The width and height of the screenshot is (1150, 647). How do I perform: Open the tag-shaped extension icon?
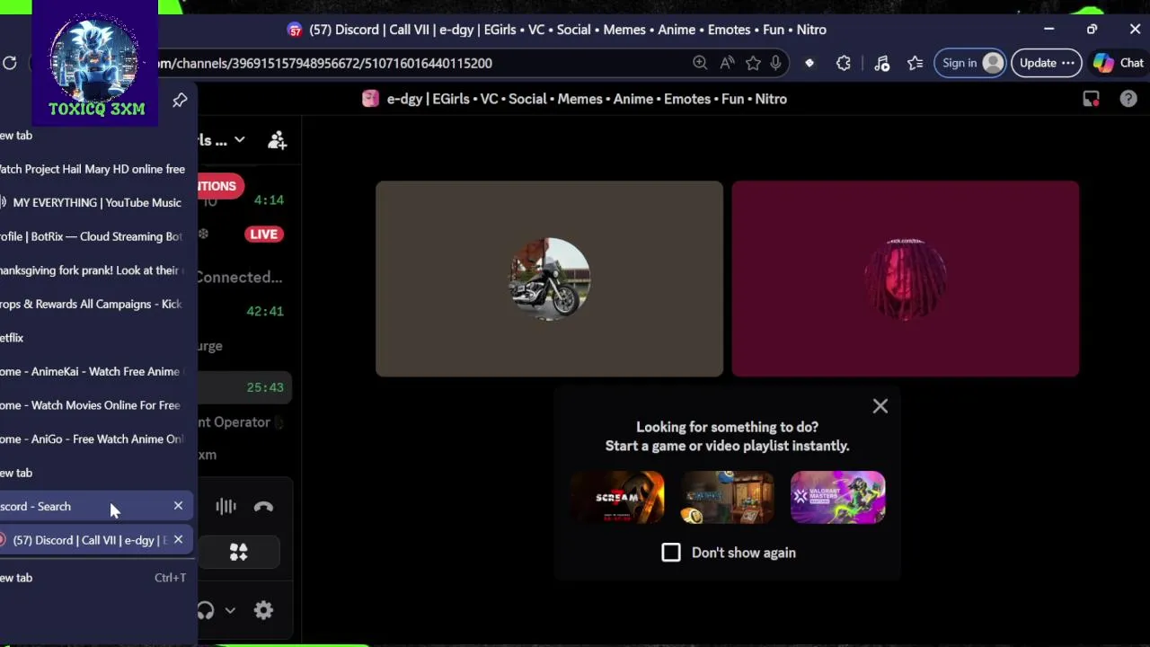(809, 63)
